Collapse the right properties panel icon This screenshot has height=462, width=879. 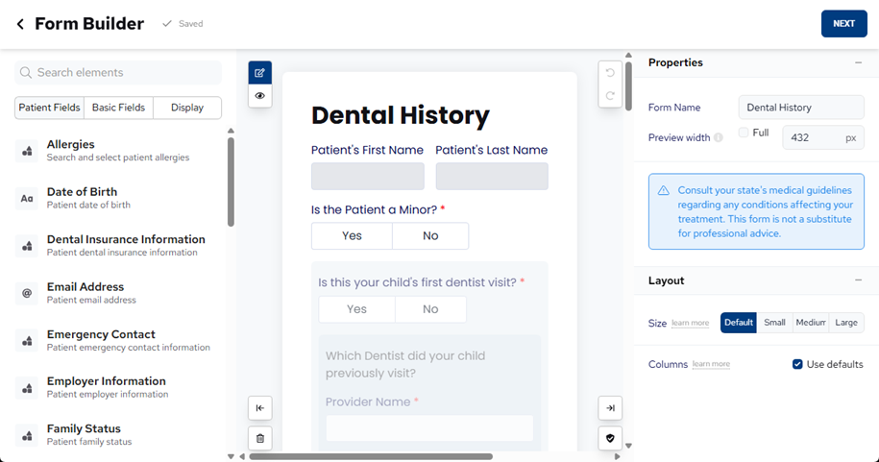(x=610, y=408)
